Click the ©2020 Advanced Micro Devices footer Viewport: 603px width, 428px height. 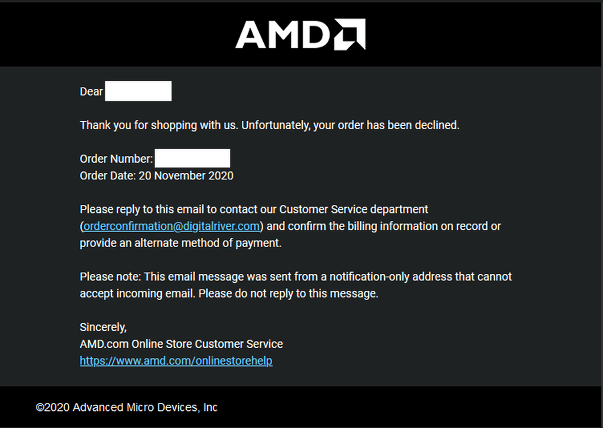click(126, 408)
